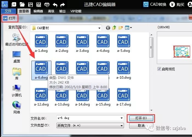Switch to the 编辑器 tab

pos(38,11)
